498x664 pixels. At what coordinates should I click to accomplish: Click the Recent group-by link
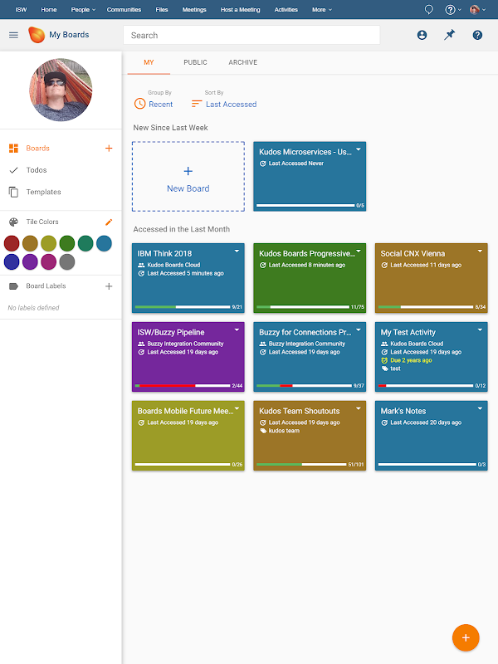tap(160, 105)
